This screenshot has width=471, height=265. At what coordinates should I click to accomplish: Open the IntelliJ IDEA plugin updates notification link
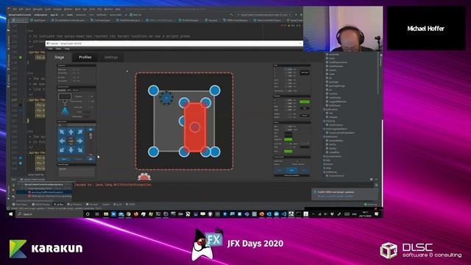pyautogui.click(x=336, y=197)
